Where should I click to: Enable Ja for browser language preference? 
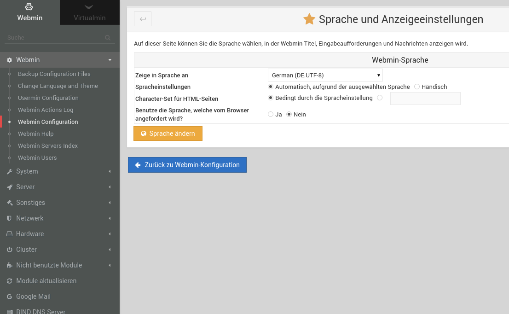click(x=271, y=114)
